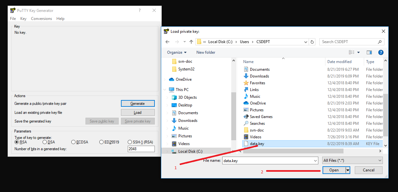Refresh the CSDEPT folder listing

[312, 42]
